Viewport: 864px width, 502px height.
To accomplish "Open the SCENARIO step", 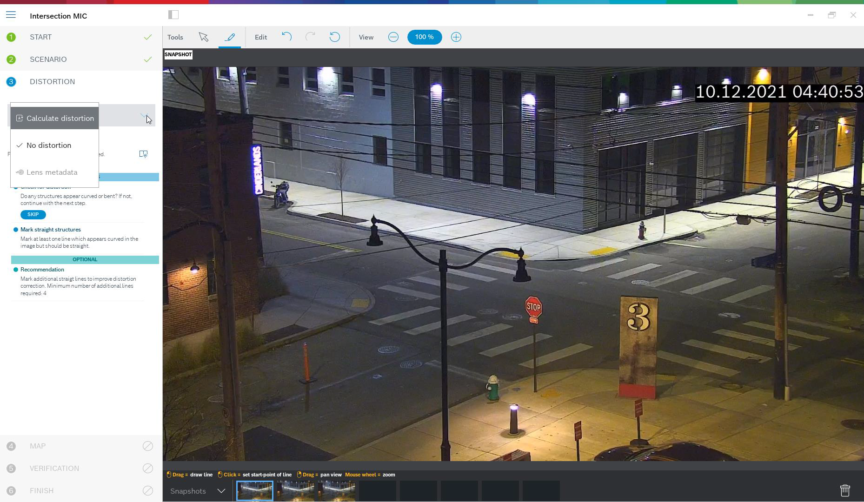I will coord(48,59).
